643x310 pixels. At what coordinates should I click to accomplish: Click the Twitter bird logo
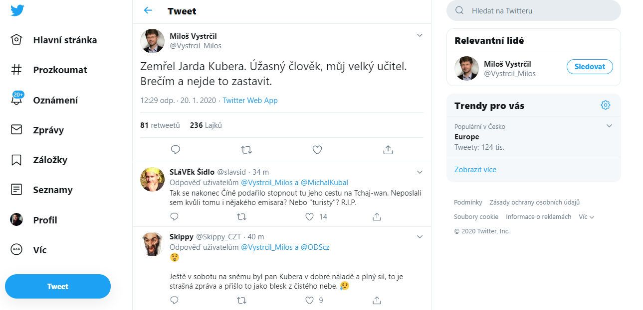(x=17, y=10)
